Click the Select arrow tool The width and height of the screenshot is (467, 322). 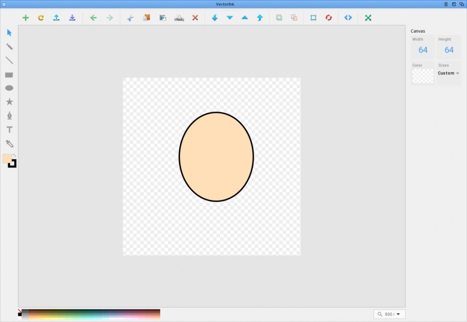click(x=9, y=33)
